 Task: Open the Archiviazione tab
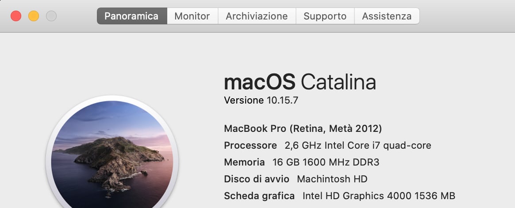coord(257,16)
